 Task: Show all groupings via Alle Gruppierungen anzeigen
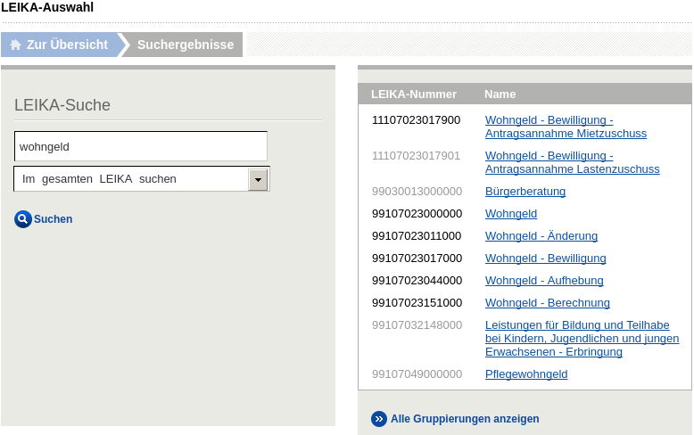coord(465,419)
